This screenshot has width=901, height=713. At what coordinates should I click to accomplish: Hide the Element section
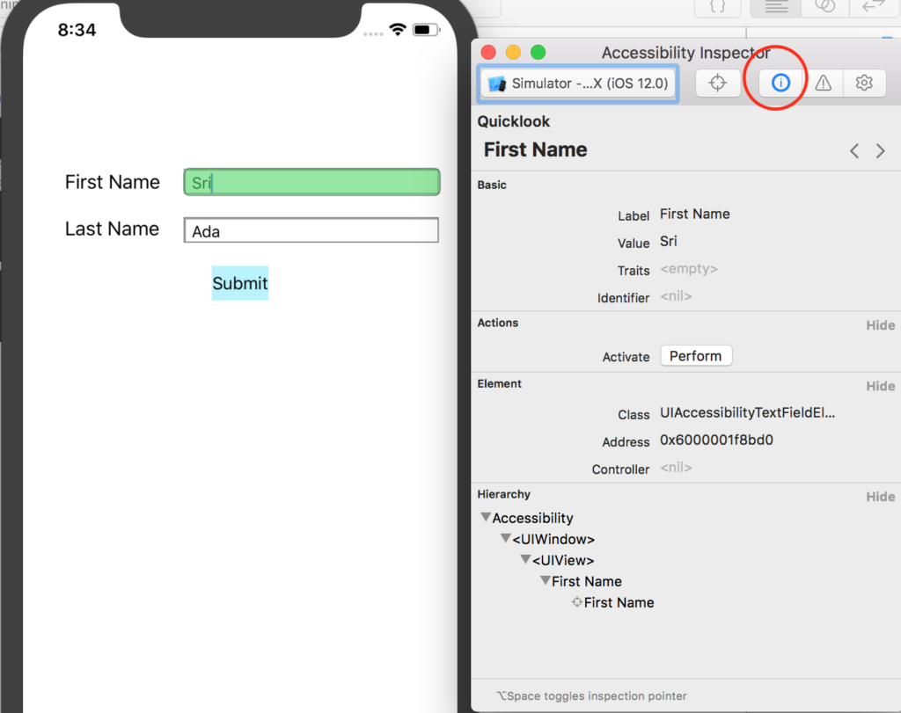click(880, 386)
